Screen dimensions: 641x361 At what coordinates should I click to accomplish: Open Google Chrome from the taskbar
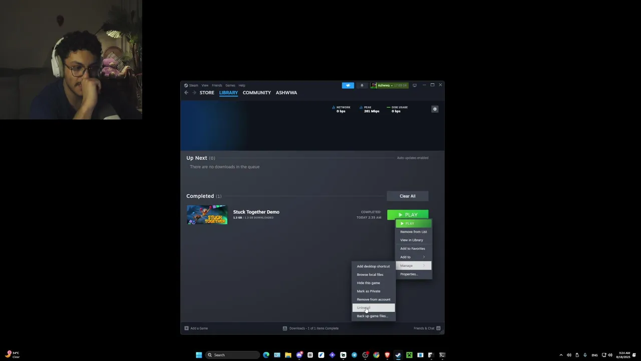coord(376,355)
